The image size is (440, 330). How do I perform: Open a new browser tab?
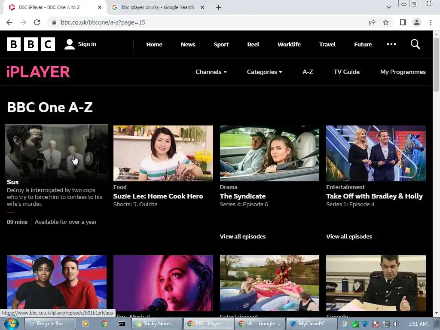[219, 7]
